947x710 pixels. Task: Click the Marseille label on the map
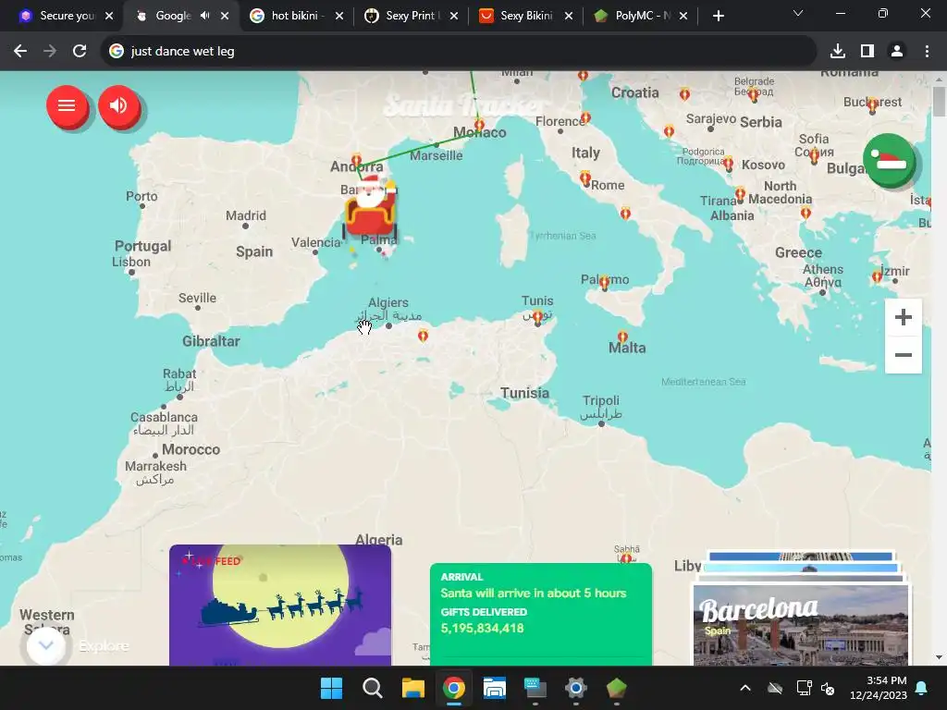437,155
